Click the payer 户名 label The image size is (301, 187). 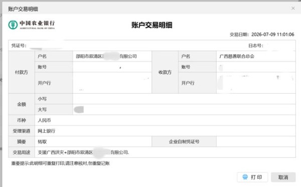tap(42, 56)
